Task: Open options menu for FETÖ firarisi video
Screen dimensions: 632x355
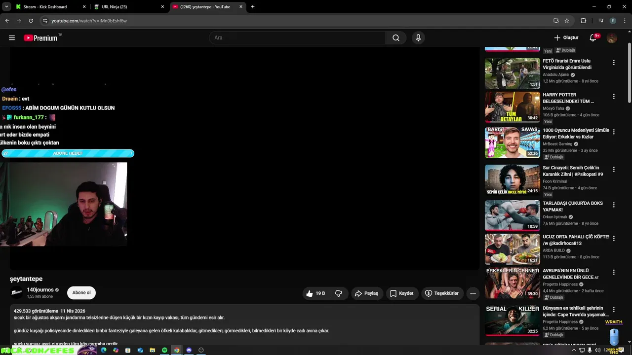Action: (x=614, y=63)
